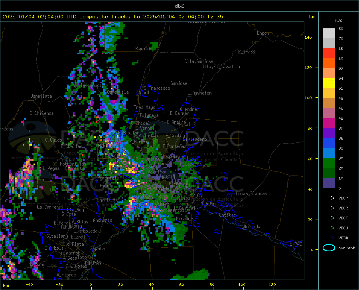359x290 pixels.
Task: Click the blue VBBB arrow in legend
Action: (329, 238)
